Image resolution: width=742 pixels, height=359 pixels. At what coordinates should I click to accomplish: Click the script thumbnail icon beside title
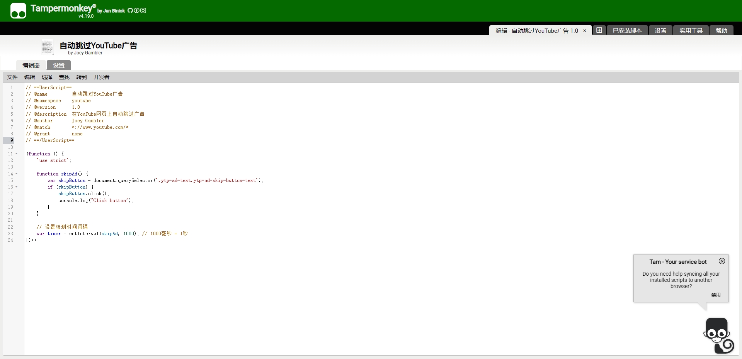(x=48, y=47)
